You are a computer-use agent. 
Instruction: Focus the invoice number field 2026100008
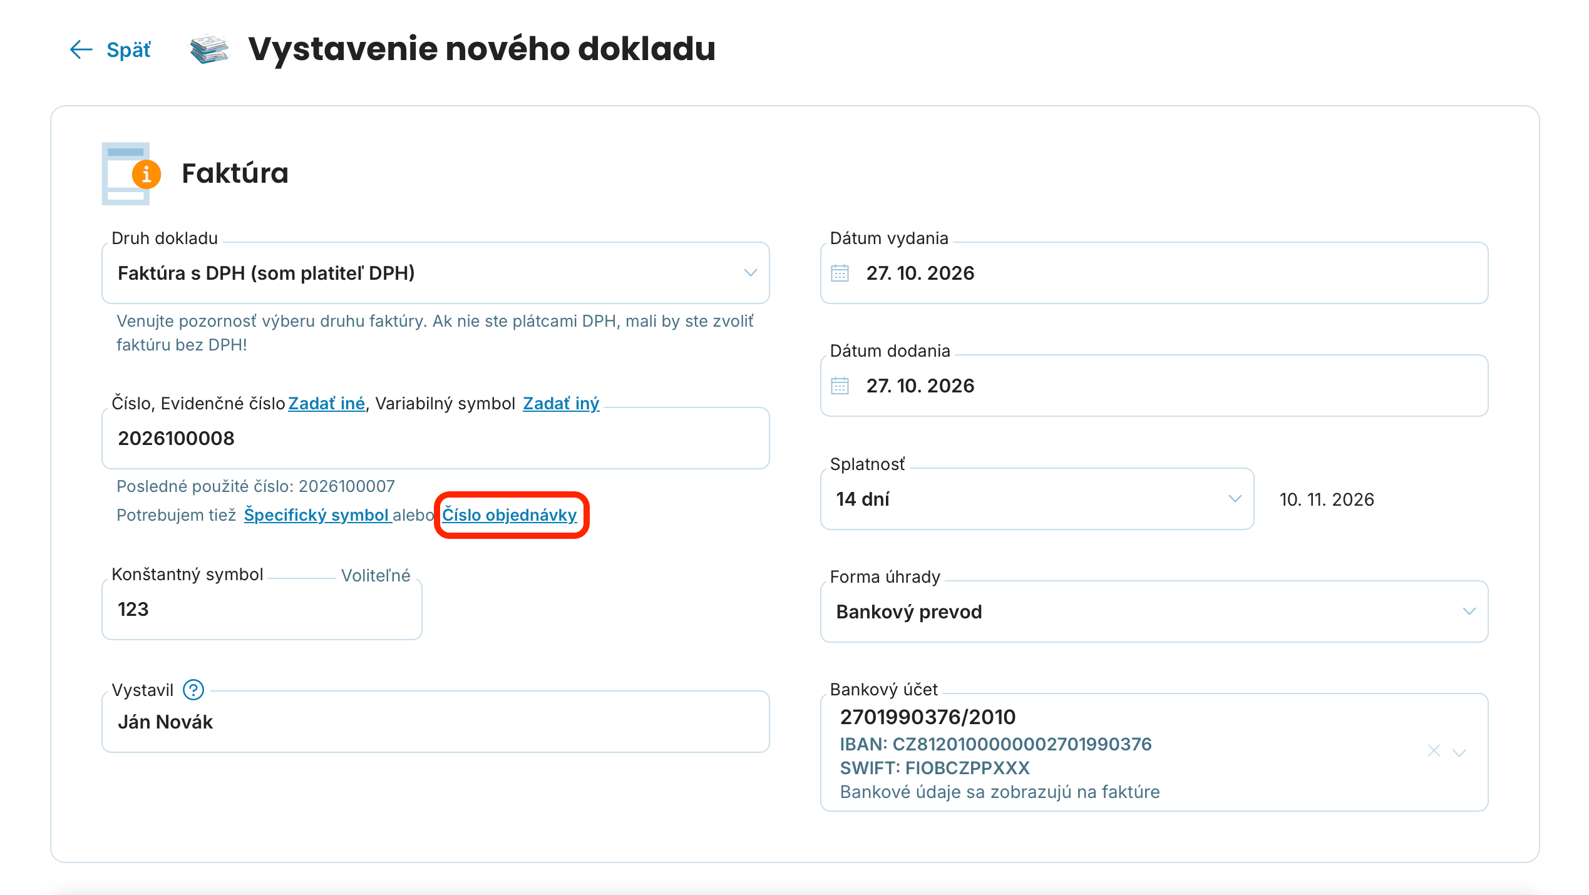point(435,438)
